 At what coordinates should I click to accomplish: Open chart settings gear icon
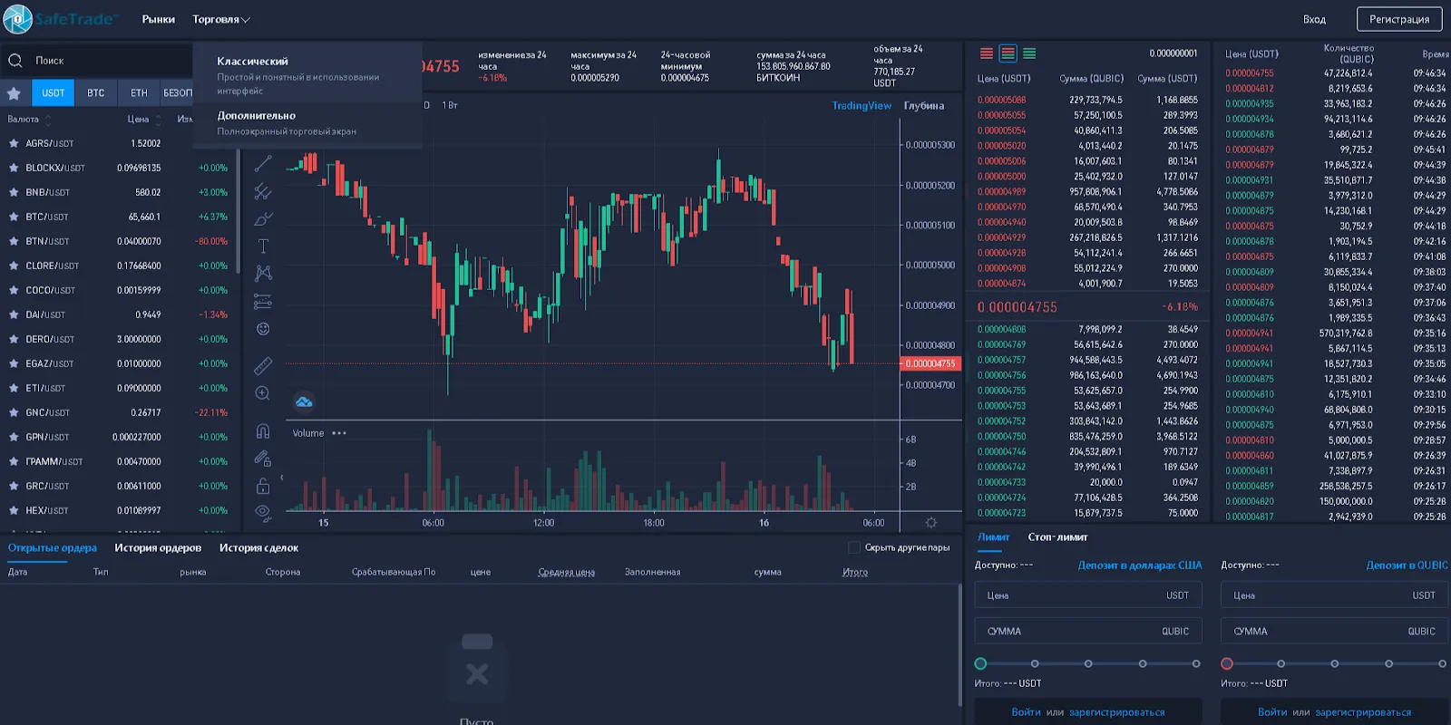[x=930, y=523]
